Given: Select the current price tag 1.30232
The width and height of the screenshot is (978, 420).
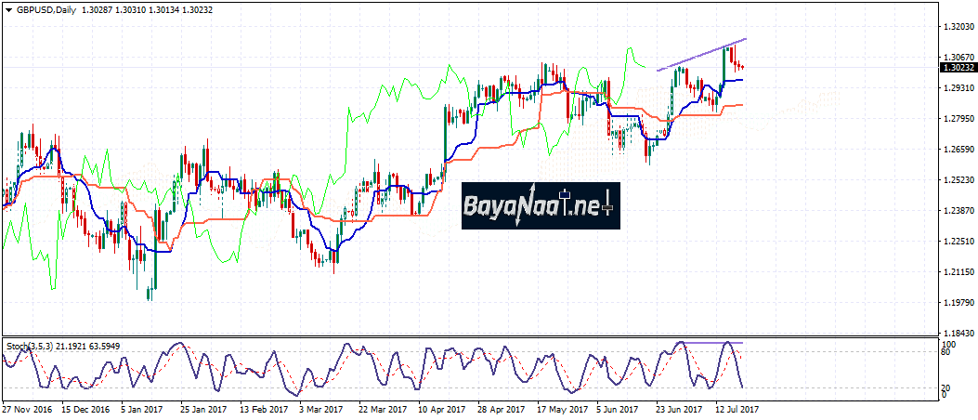Looking at the screenshot, I should [957, 68].
